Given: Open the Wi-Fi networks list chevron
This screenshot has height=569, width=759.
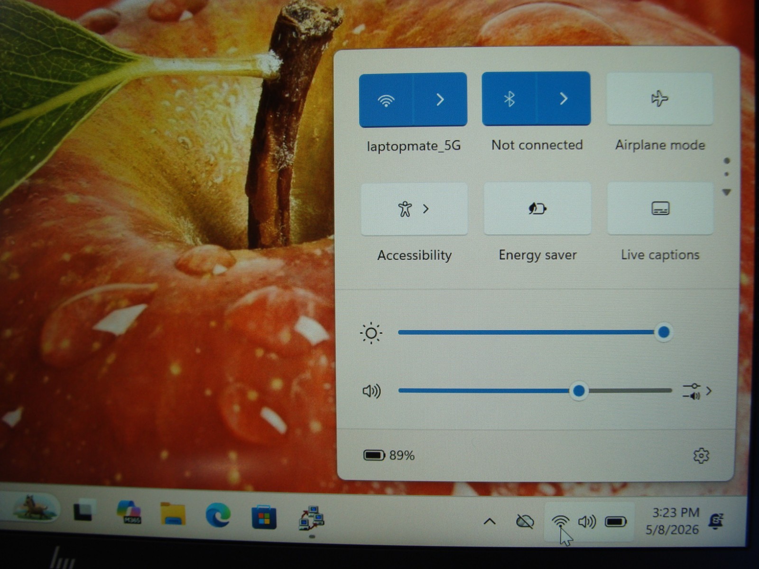Looking at the screenshot, I should 440,100.
